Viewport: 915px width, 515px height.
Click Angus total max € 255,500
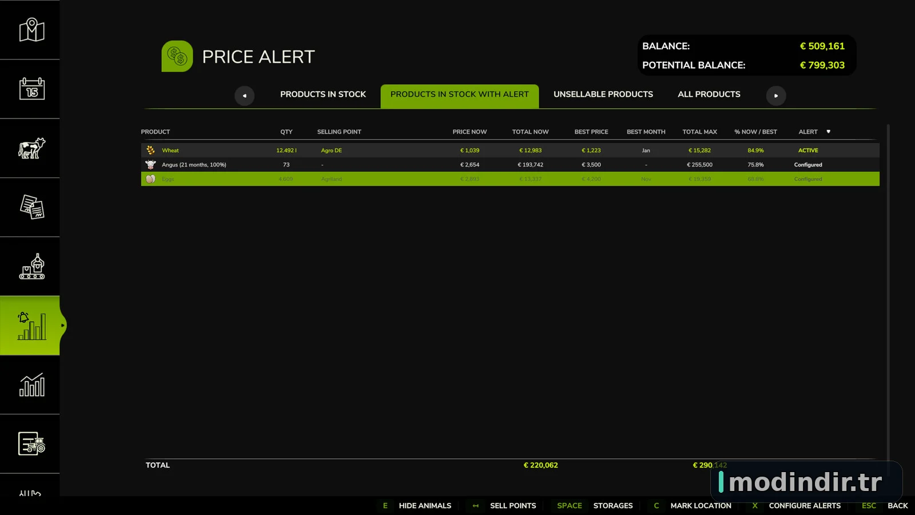tap(700, 165)
